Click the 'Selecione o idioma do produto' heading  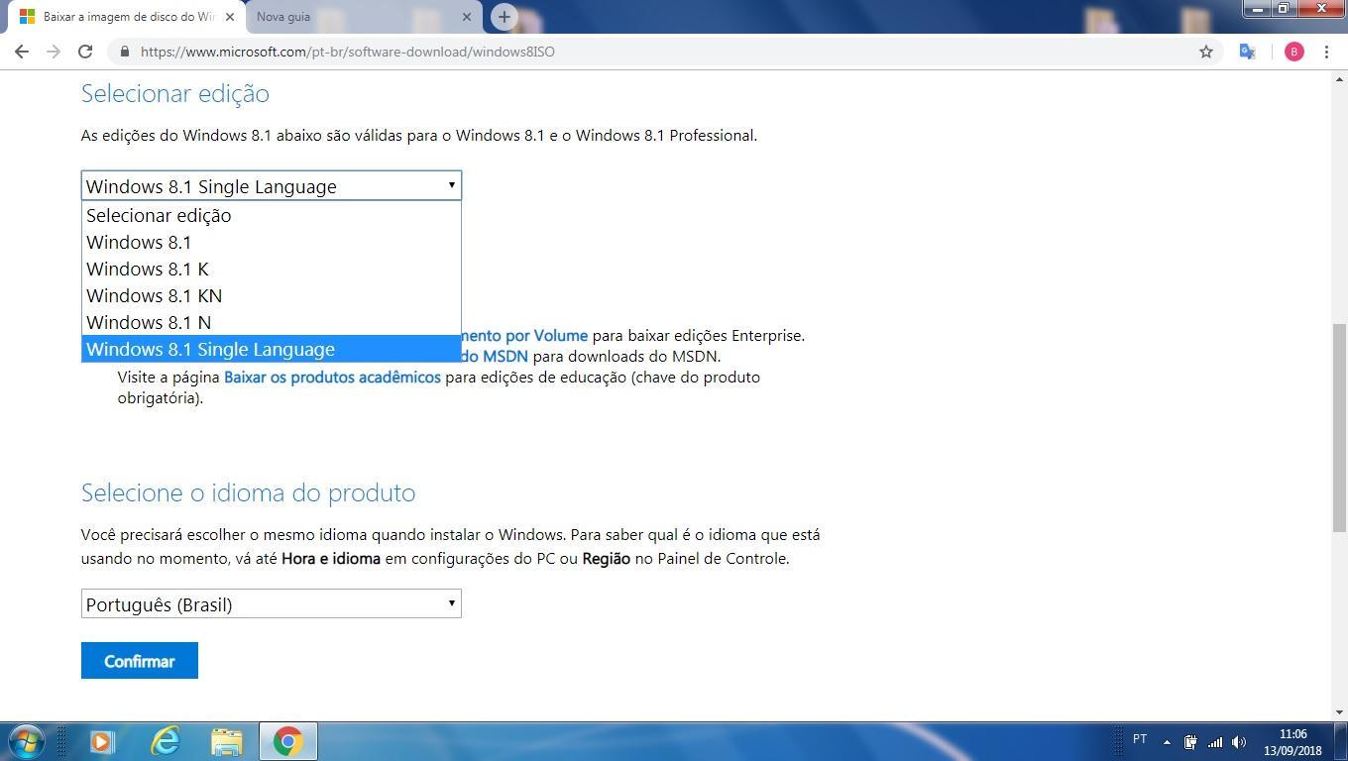(248, 492)
